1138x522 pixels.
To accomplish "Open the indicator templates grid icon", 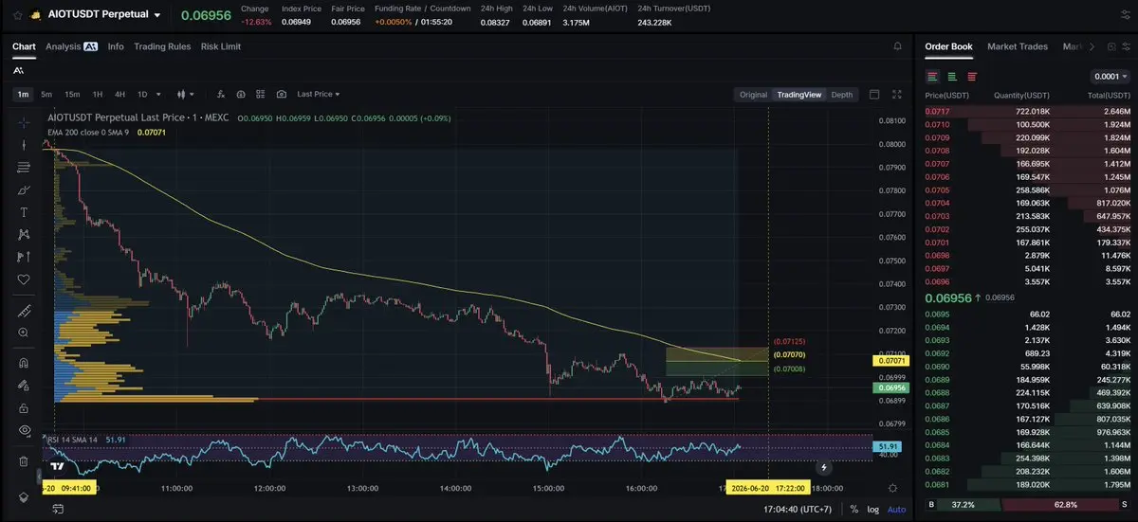I will pos(261,95).
